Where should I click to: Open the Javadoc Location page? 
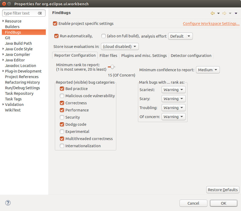(21, 66)
